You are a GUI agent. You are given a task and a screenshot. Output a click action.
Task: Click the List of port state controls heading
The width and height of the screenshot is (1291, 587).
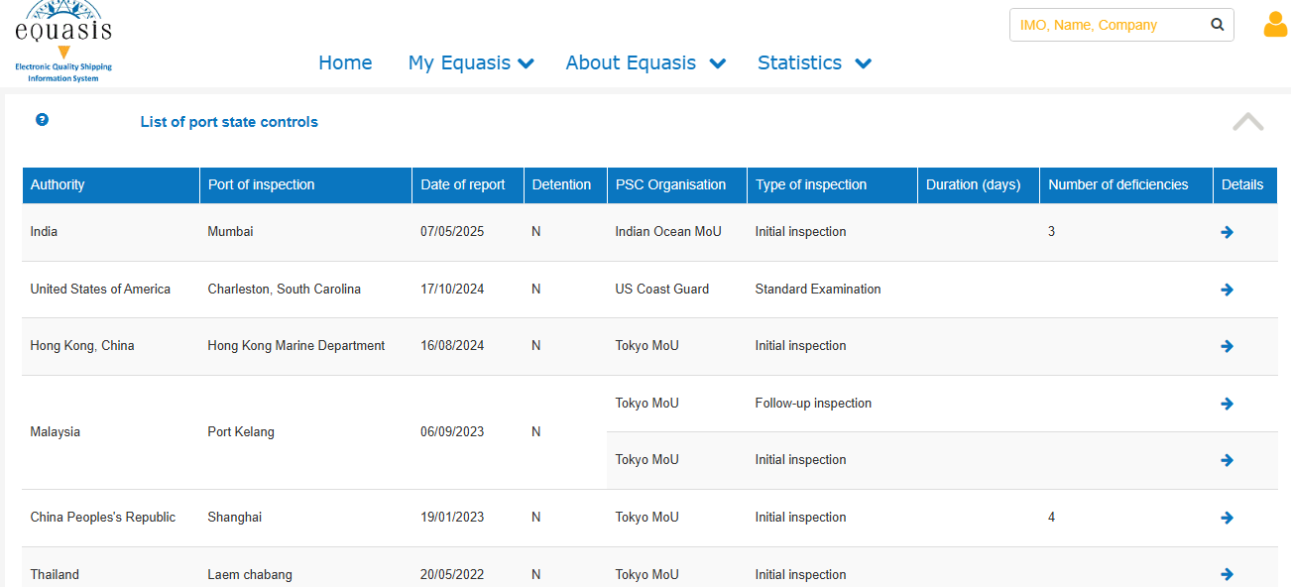coord(229,122)
